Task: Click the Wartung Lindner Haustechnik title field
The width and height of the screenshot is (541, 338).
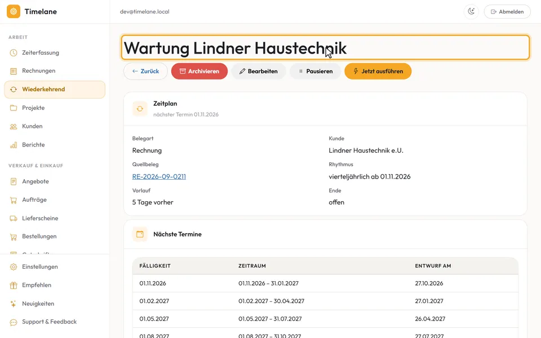Action: point(325,47)
